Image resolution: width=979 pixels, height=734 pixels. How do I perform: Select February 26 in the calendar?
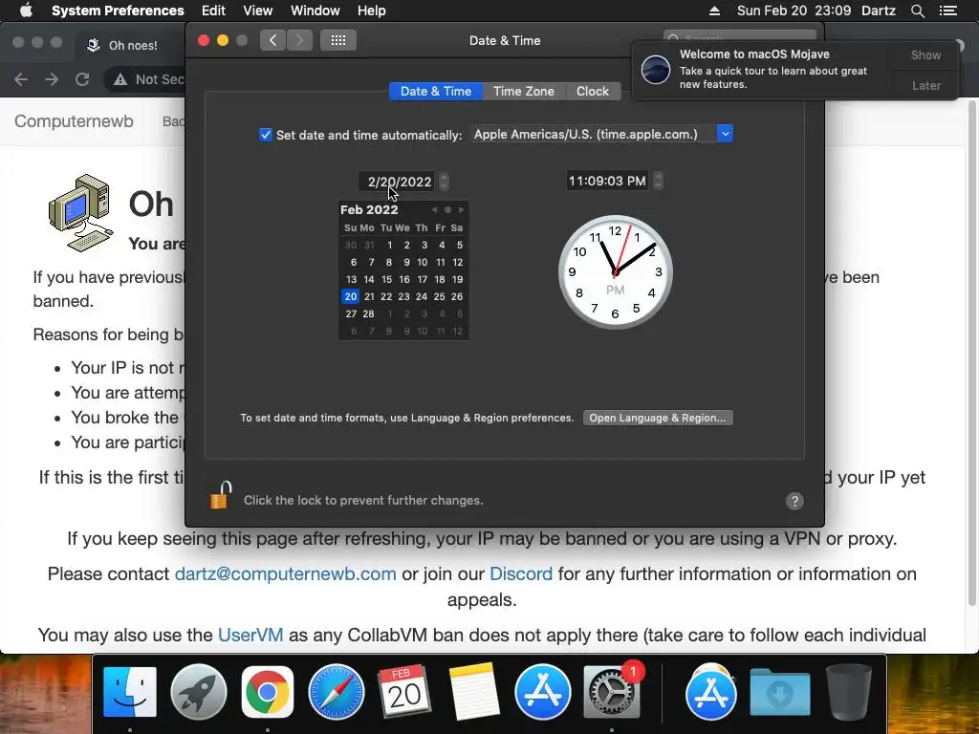[x=457, y=296]
